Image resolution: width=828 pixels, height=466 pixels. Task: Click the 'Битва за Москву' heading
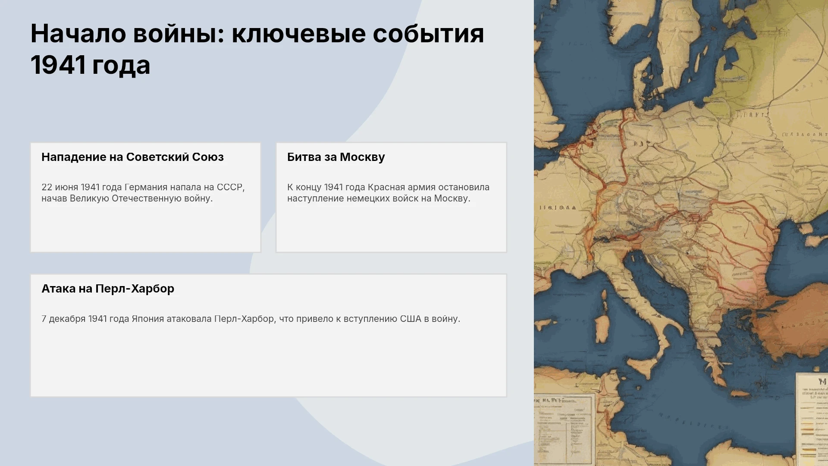[x=336, y=157]
